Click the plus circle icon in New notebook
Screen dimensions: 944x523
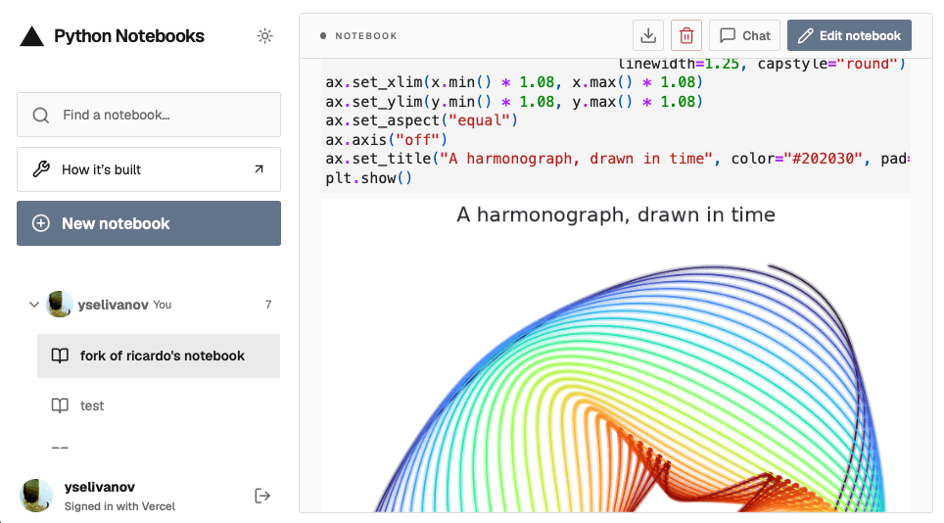click(41, 223)
